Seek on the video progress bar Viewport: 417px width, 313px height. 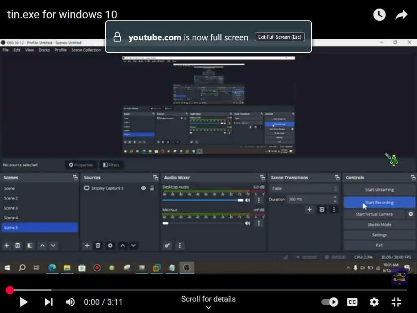click(x=208, y=290)
